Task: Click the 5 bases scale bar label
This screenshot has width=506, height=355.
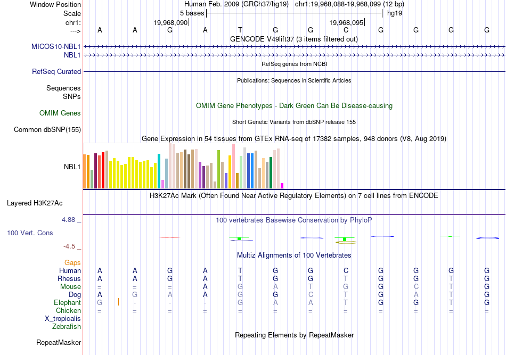Action: 192,13
